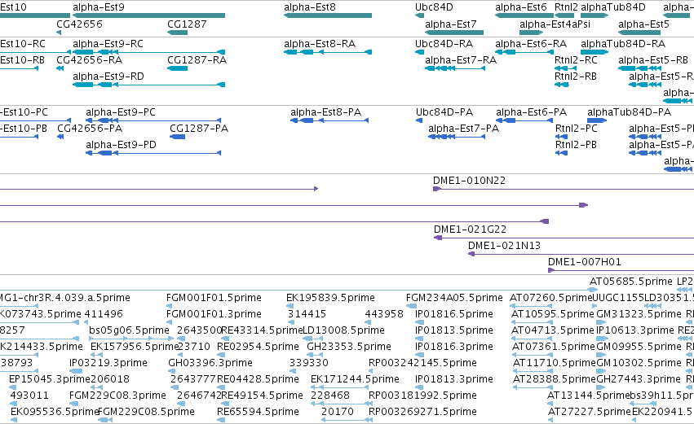Select the alpha-Est9 gene label
This screenshot has width=694, height=424.
pyautogui.click(x=99, y=7)
